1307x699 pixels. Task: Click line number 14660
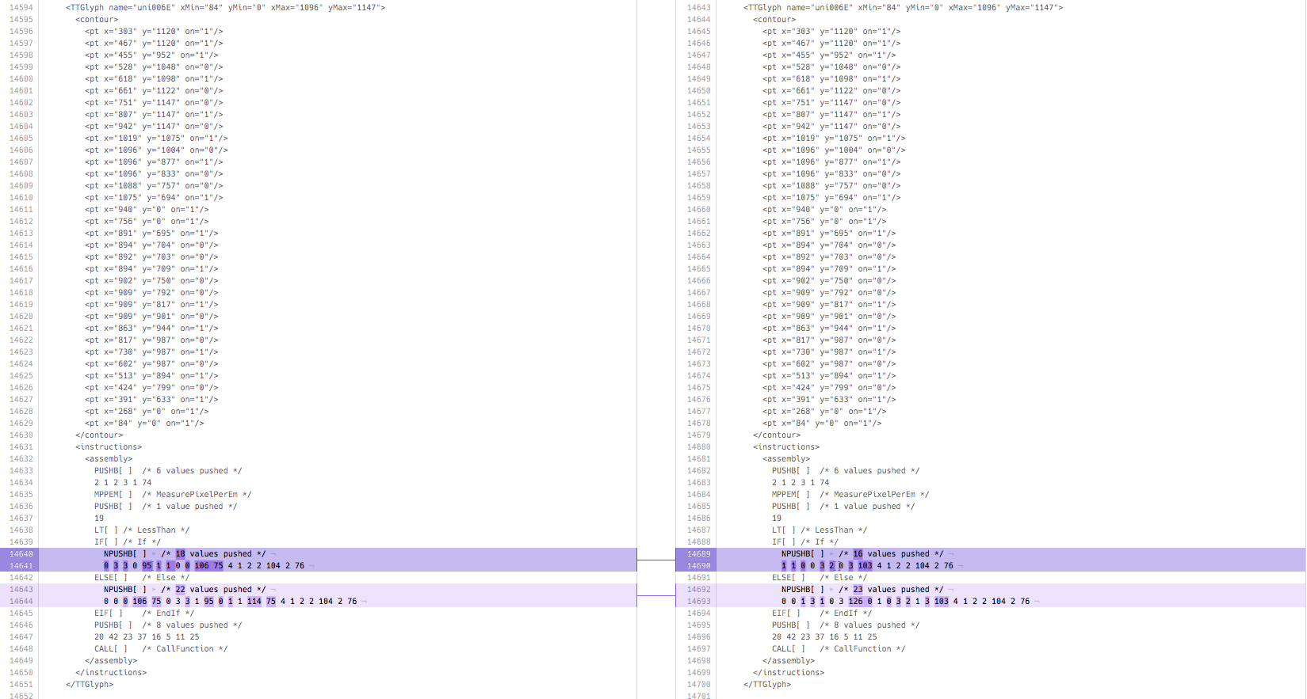699,210
